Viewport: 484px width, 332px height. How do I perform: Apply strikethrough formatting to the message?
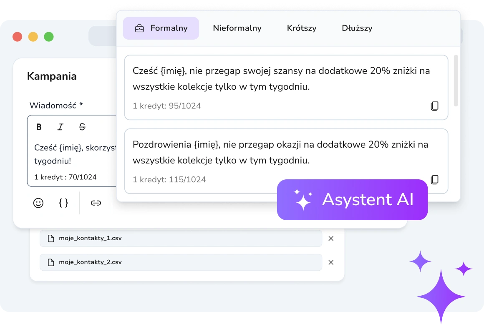tap(82, 127)
